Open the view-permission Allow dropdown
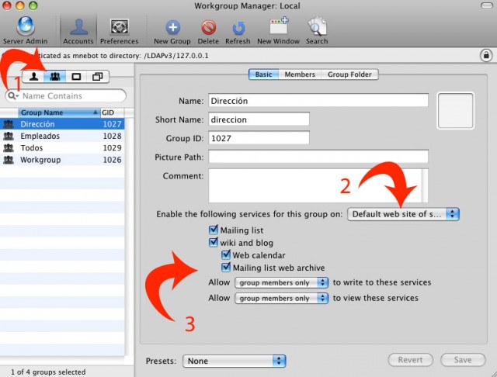Screen dimensions: 497x377 coord(281,298)
